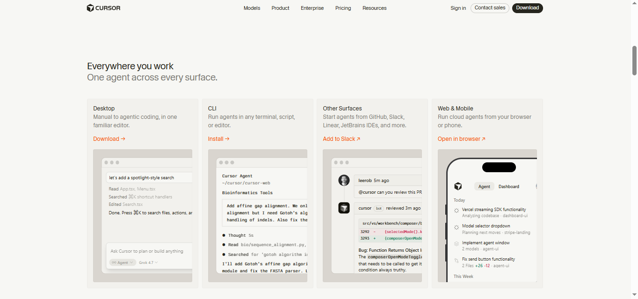Click the @cursor can you review comment

390,192
